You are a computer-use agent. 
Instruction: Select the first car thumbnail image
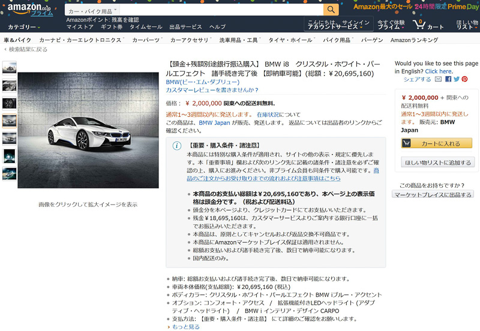pyautogui.click(x=10, y=68)
